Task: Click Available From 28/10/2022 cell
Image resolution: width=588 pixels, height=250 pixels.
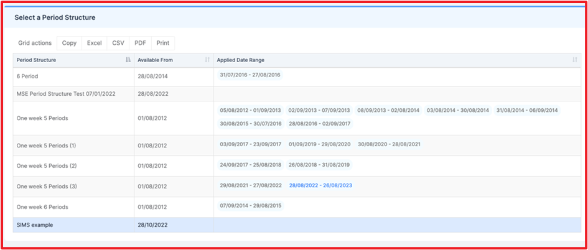Action: point(174,225)
